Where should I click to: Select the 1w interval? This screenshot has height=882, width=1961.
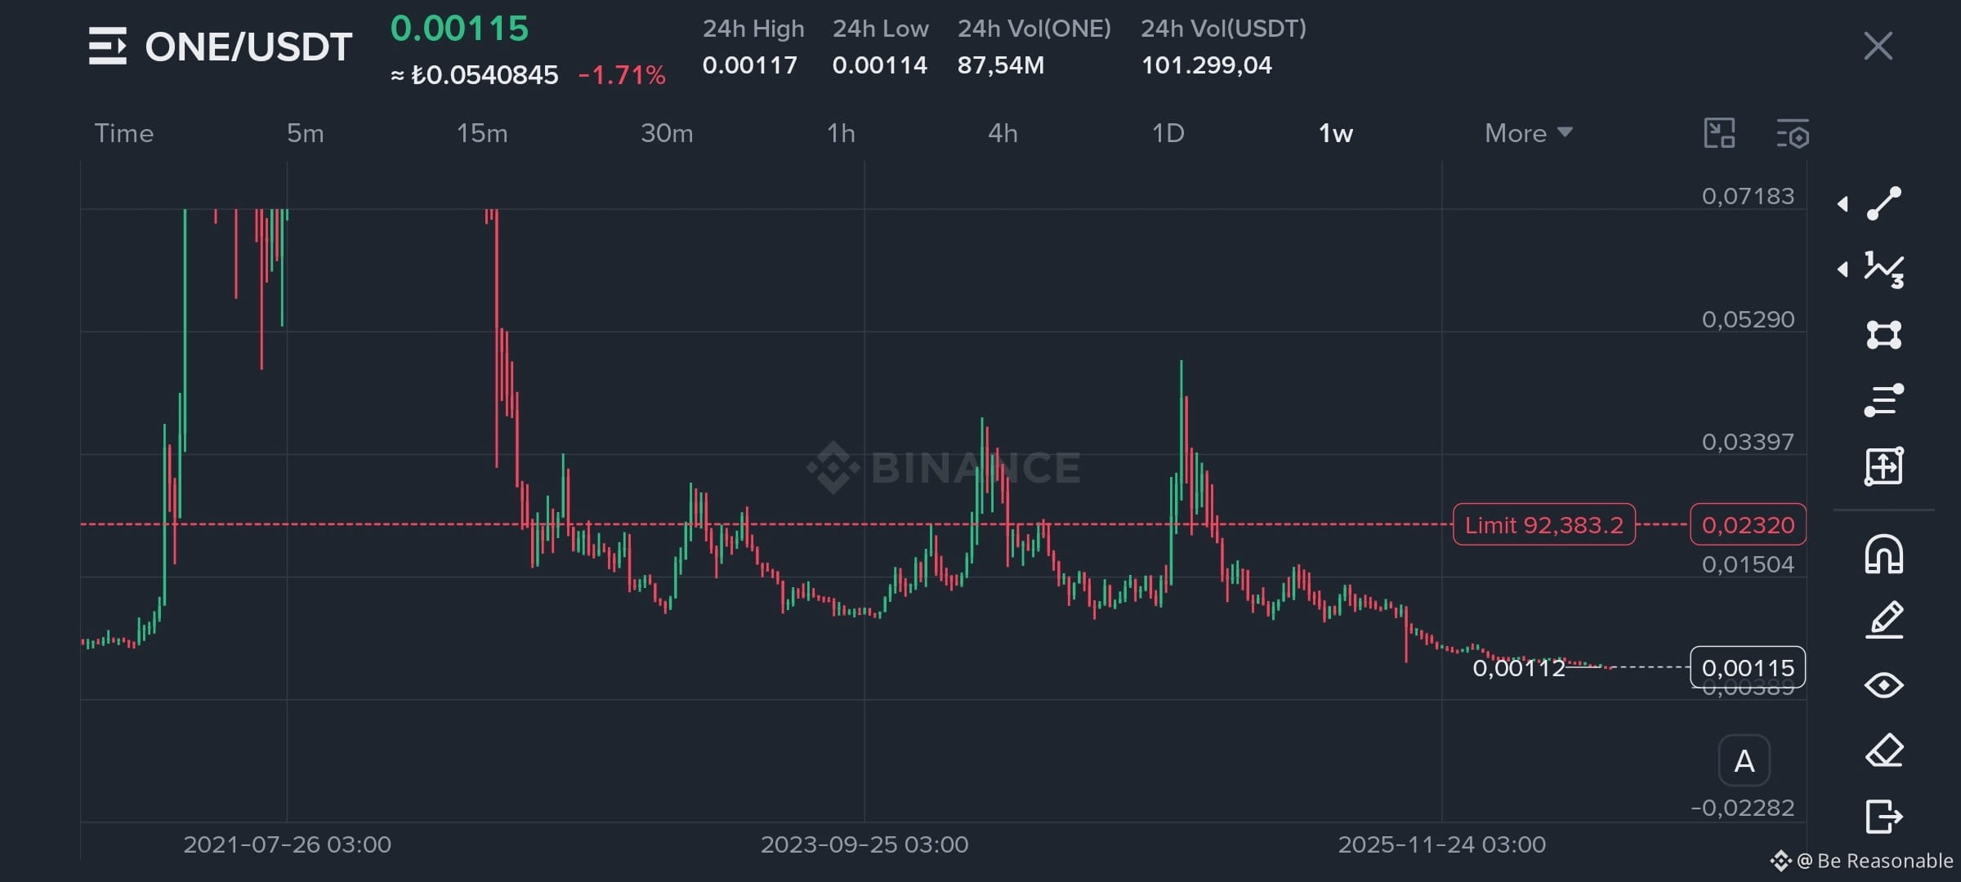[x=1335, y=133]
